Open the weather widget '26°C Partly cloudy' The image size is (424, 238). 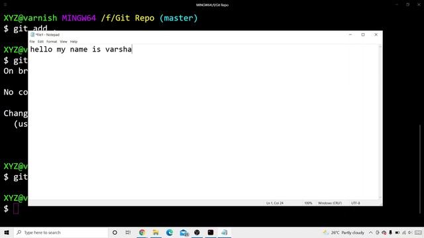click(343, 232)
